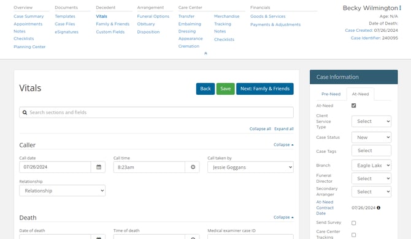
Task: Click the At-Need Contract Date info icon
Action: click(378, 208)
